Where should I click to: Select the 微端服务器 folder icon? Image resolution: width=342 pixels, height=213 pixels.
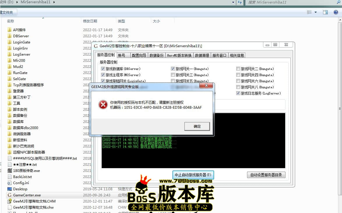tap(9, 133)
